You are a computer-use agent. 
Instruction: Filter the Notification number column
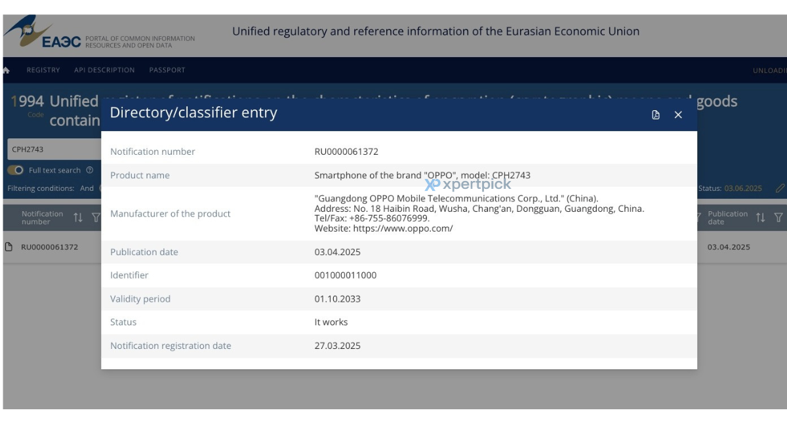click(x=96, y=218)
